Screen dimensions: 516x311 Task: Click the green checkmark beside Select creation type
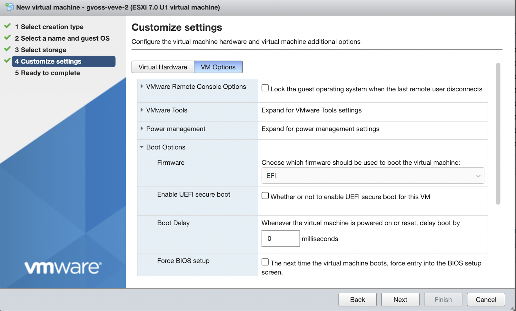7,27
